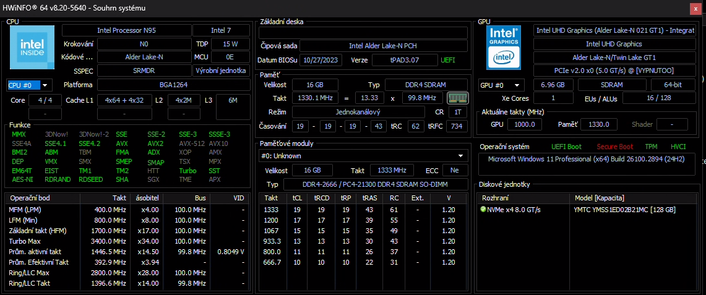Click the TDP 15 W value
This screenshot has height=295, width=706.
231,44
